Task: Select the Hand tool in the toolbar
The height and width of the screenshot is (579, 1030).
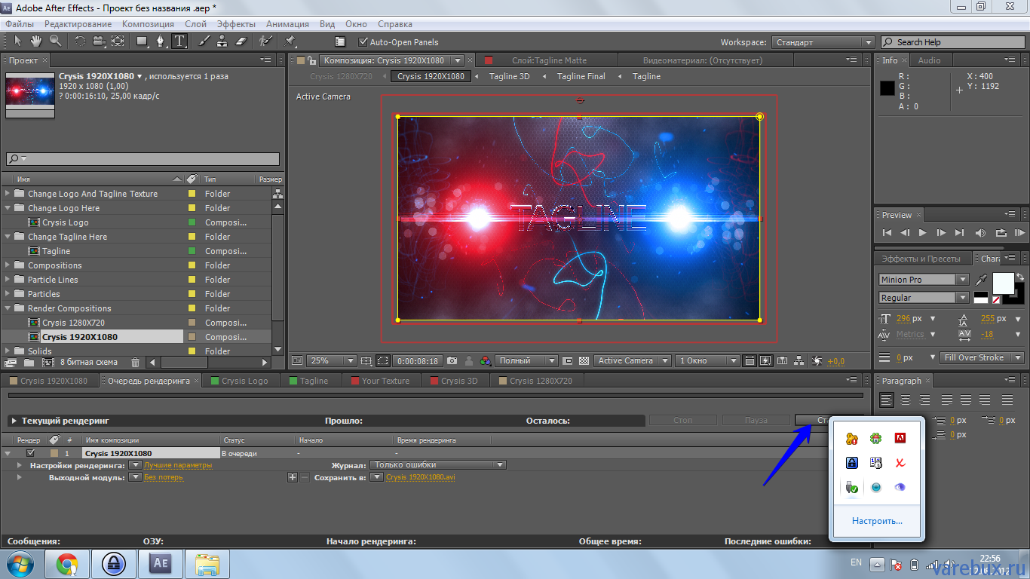Action: (35, 41)
